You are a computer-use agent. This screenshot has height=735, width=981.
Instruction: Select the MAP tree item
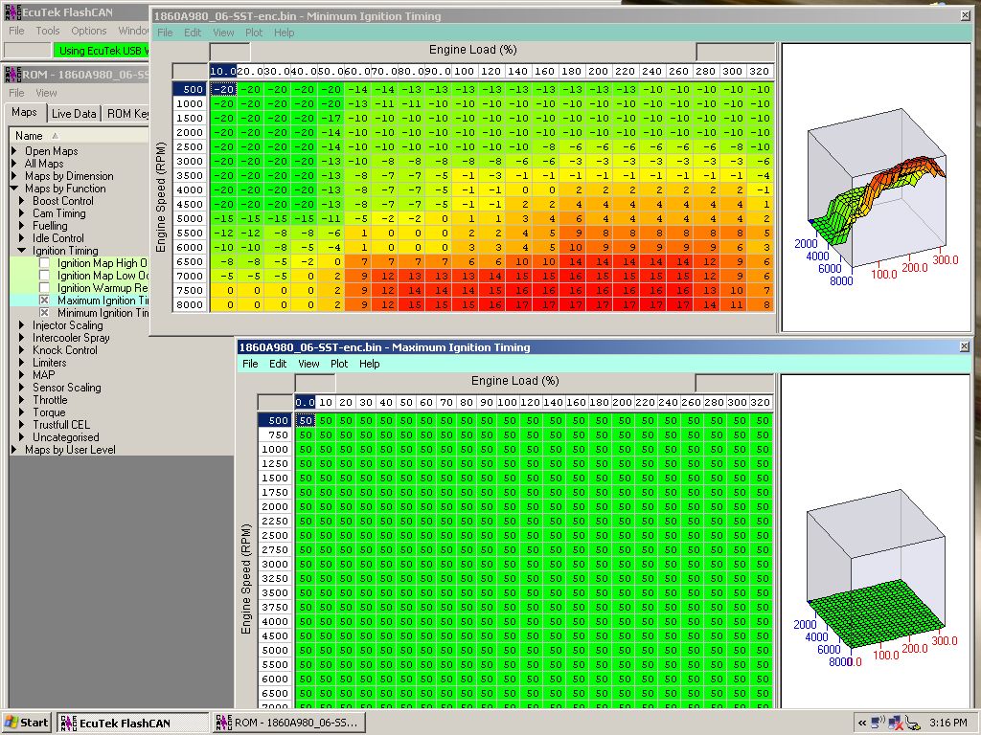tap(44, 375)
